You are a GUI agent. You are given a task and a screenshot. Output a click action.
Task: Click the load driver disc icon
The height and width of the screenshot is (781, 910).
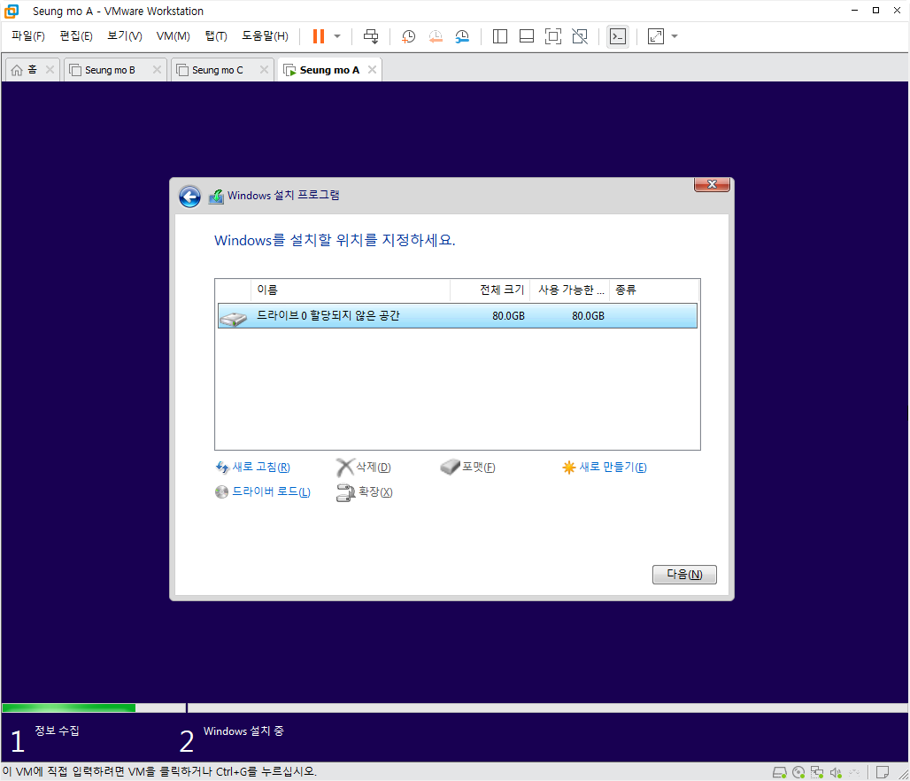click(x=221, y=491)
